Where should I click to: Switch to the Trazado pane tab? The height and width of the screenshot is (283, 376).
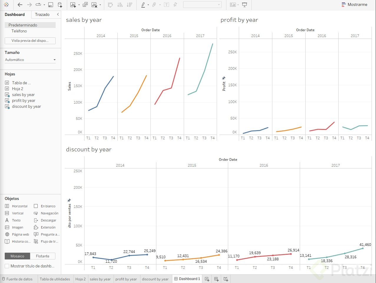tap(42, 14)
